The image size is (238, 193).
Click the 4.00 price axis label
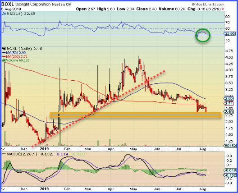point(229,70)
